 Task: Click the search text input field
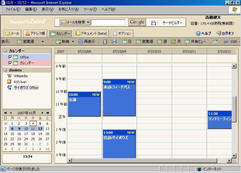(x=108, y=22)
